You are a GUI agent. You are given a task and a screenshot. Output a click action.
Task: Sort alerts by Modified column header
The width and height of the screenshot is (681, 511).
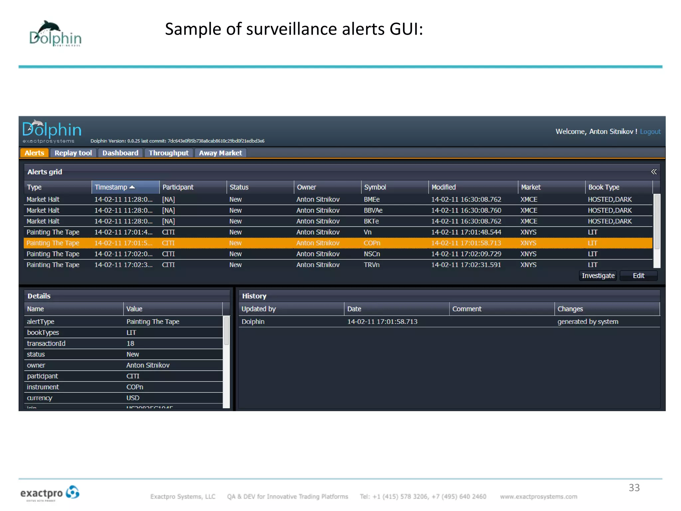[473, 187]
